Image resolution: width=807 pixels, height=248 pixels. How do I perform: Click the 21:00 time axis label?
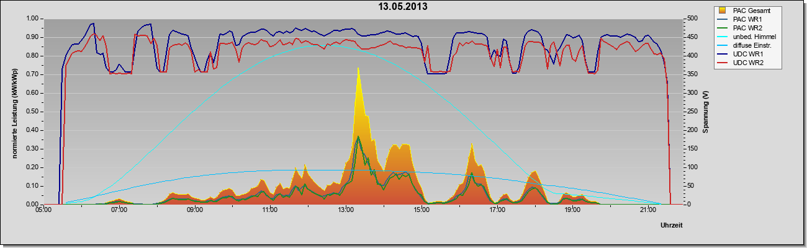648,211
